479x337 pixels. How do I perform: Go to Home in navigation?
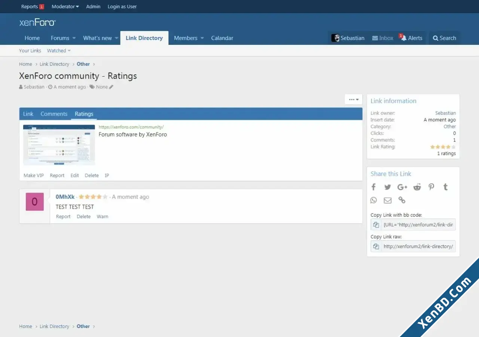coord(32,38)
